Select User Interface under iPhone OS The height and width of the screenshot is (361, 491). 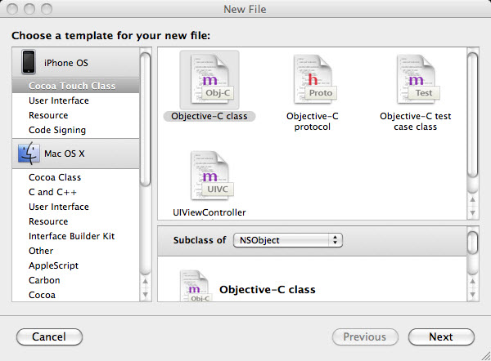(75, 100)
